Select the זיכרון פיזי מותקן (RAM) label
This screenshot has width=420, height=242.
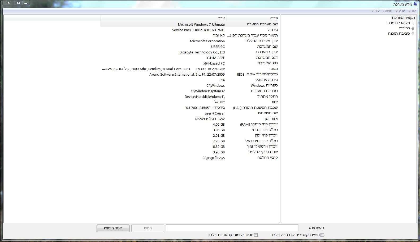tap(259, 124)
